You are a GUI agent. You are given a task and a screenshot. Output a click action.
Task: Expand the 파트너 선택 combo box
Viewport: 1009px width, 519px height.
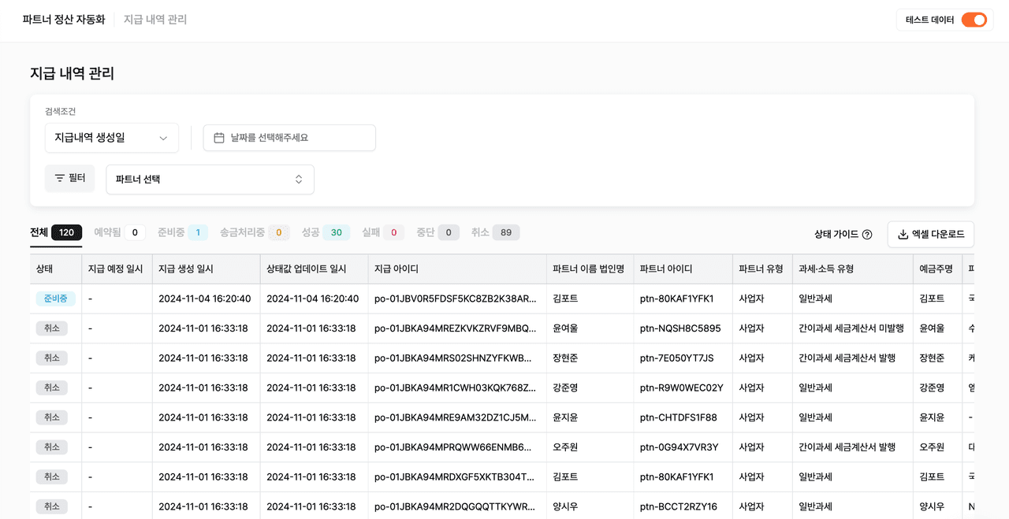(210, 180)
